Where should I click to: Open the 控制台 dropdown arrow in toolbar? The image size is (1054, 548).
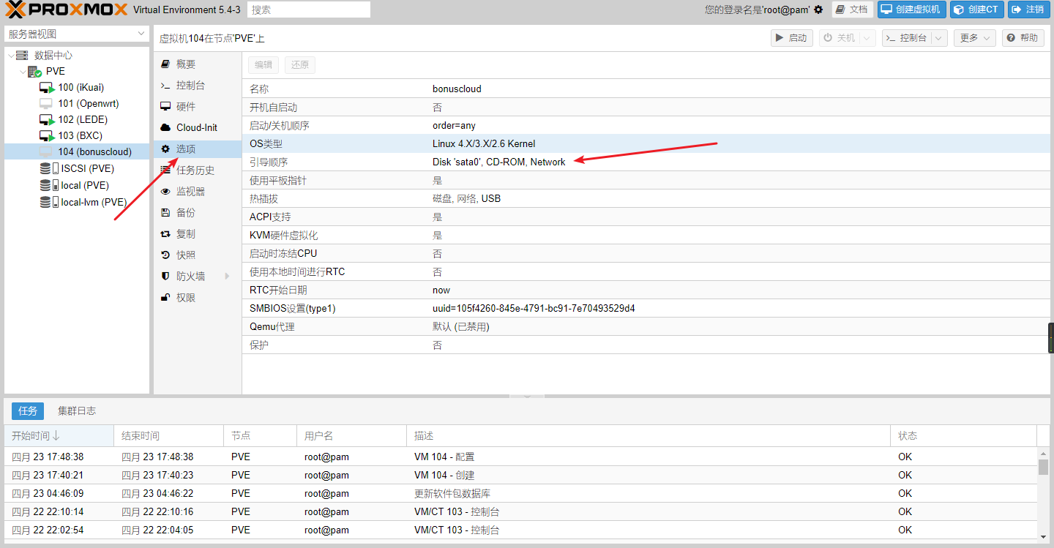(x=940, y=38)
